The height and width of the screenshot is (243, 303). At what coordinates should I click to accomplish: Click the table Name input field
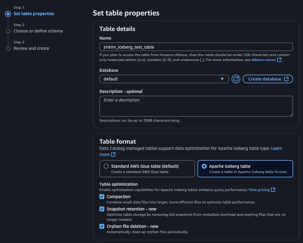point(196,47)
